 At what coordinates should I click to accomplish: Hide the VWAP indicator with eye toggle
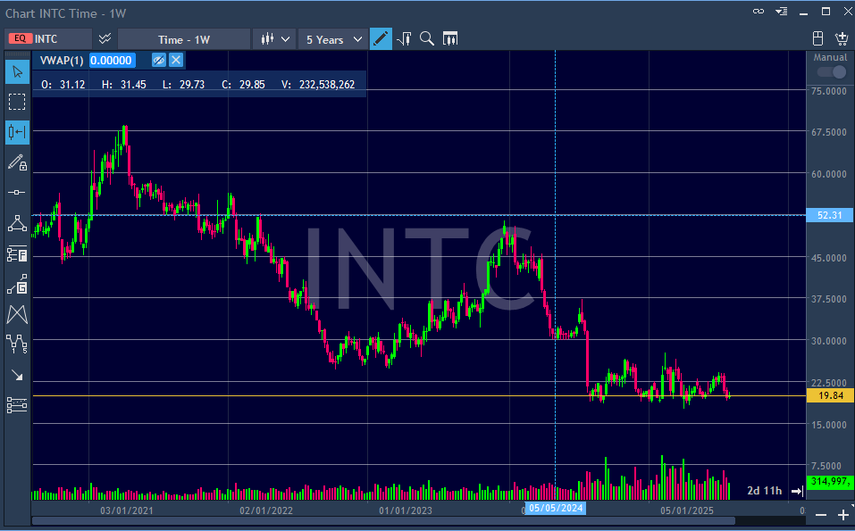click(x=159, y=61)
